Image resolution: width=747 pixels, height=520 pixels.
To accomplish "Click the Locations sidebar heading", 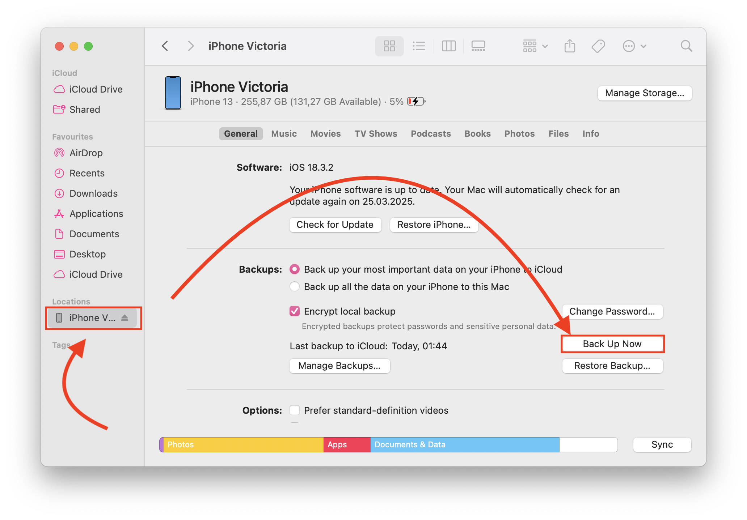I will point(71,302).
